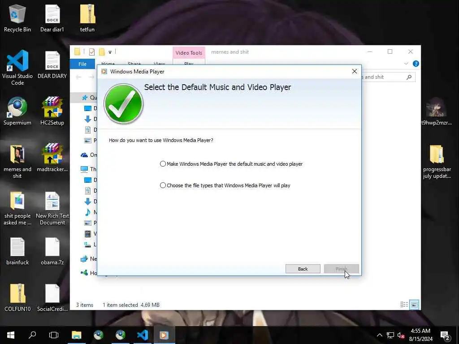
Task: Show hidden system tray icons
Action: pos(379,335)
